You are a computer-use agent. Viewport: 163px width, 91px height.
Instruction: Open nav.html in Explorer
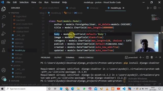tap(20, 20)
